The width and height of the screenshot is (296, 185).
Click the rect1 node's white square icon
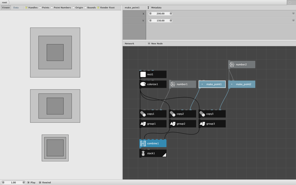(x=143, y=74)
